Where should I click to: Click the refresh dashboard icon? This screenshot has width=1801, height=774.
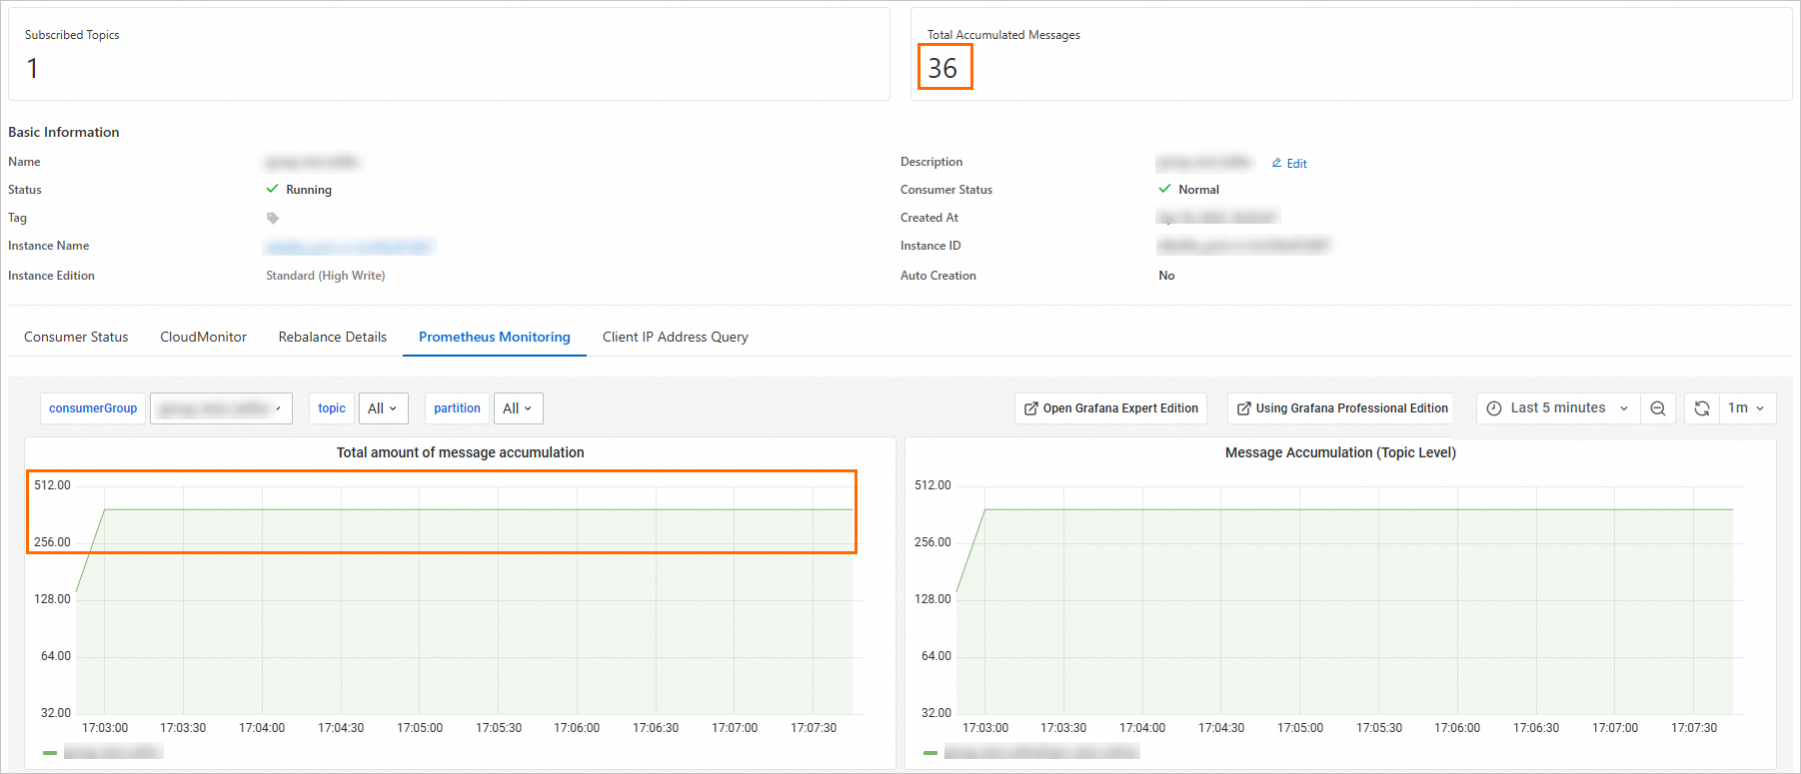(1702, 408)
